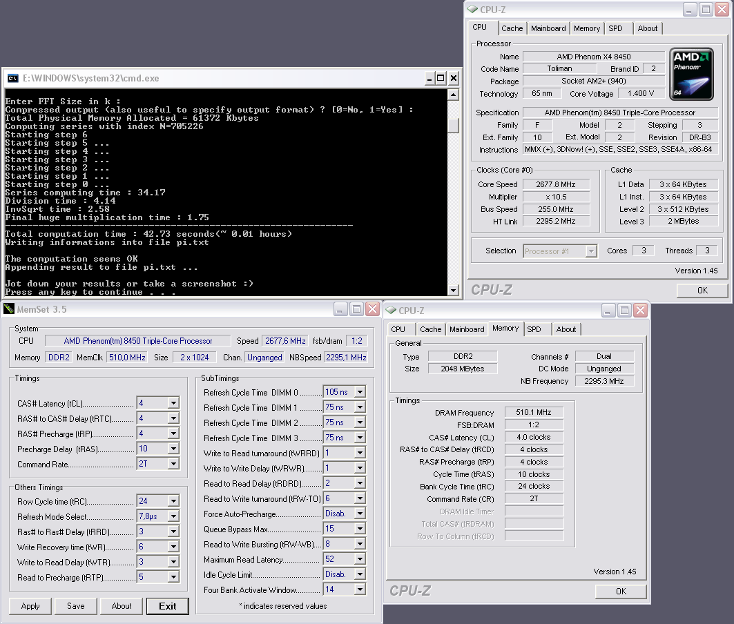Switch to Cache tab in top CPU-Z window
This screenshot has width=734, height=624.
(x=512, y=28)
